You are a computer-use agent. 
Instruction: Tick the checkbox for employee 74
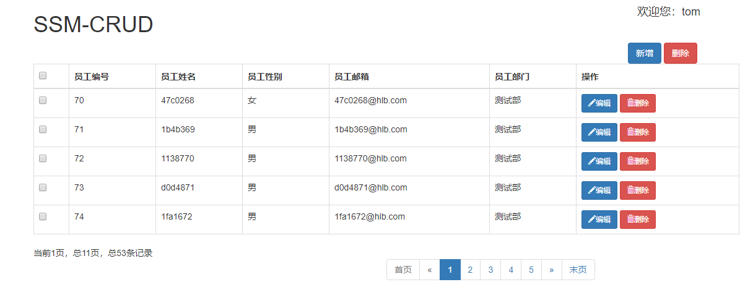(x=43, y=216)
